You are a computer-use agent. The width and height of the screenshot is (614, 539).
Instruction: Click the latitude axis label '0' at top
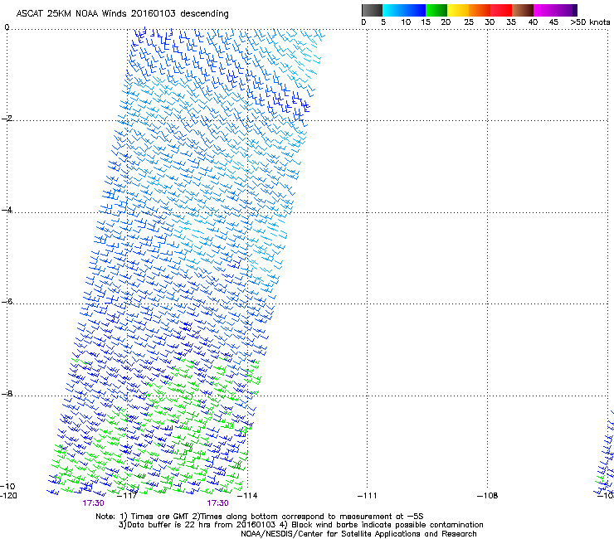click(x=7, y=27)
